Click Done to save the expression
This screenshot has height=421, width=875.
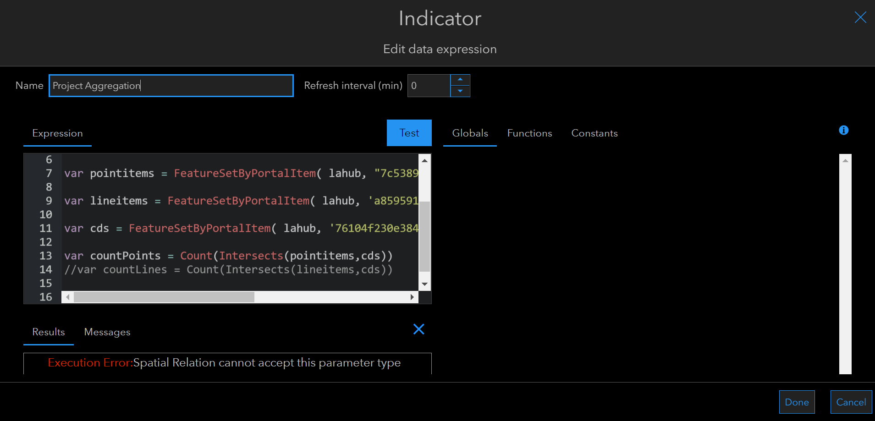(x=797, y=402)
